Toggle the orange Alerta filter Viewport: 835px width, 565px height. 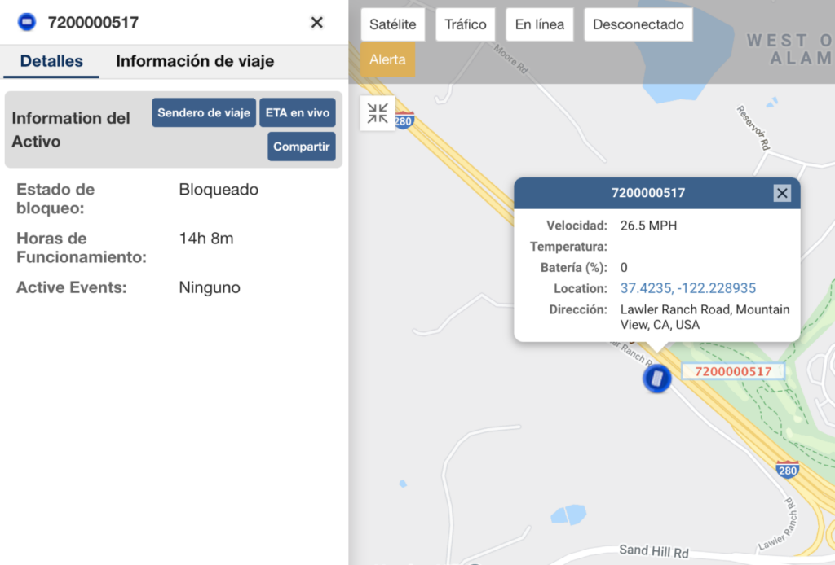click(x=387, y=60)
